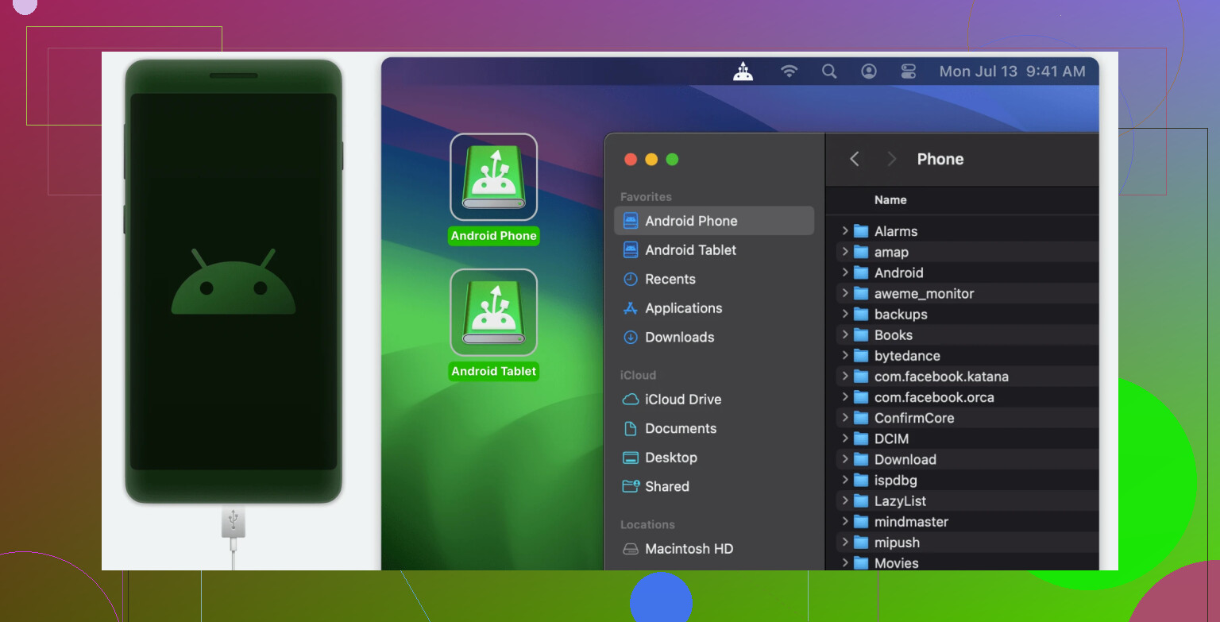Click the com.facebook.orca folder icon
Screen dimensions: 1220x622
(861, 397)
